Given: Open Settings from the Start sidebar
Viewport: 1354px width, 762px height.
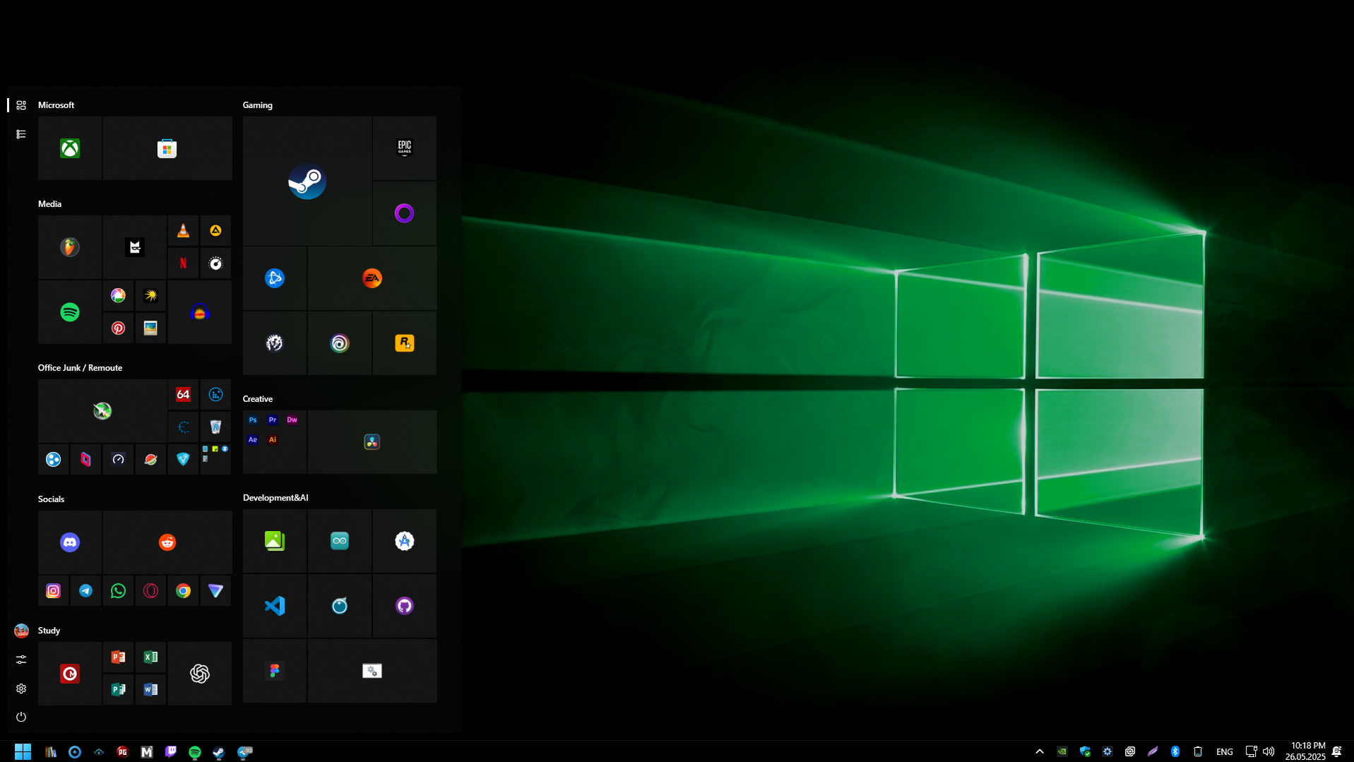Looking at the screenshot, I should click(21, 689).
